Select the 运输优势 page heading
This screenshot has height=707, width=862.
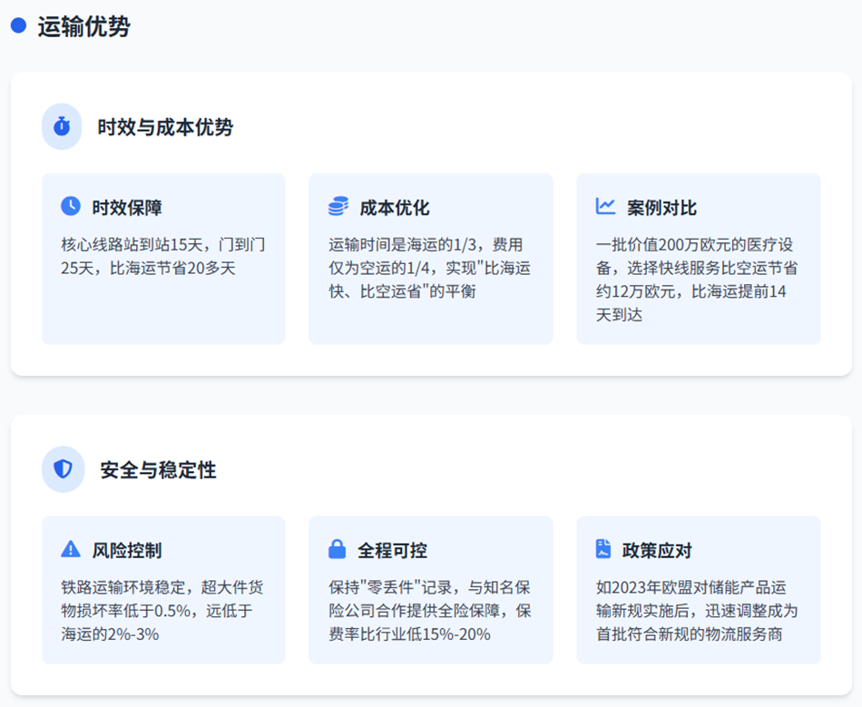83,26
